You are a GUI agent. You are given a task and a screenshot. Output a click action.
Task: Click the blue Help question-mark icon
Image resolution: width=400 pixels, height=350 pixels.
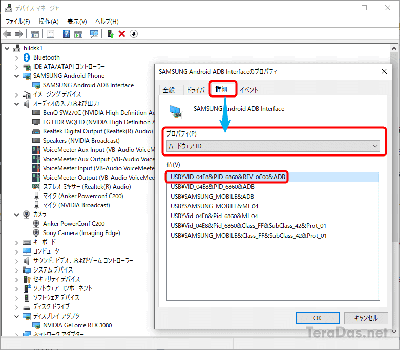(67, 34)
